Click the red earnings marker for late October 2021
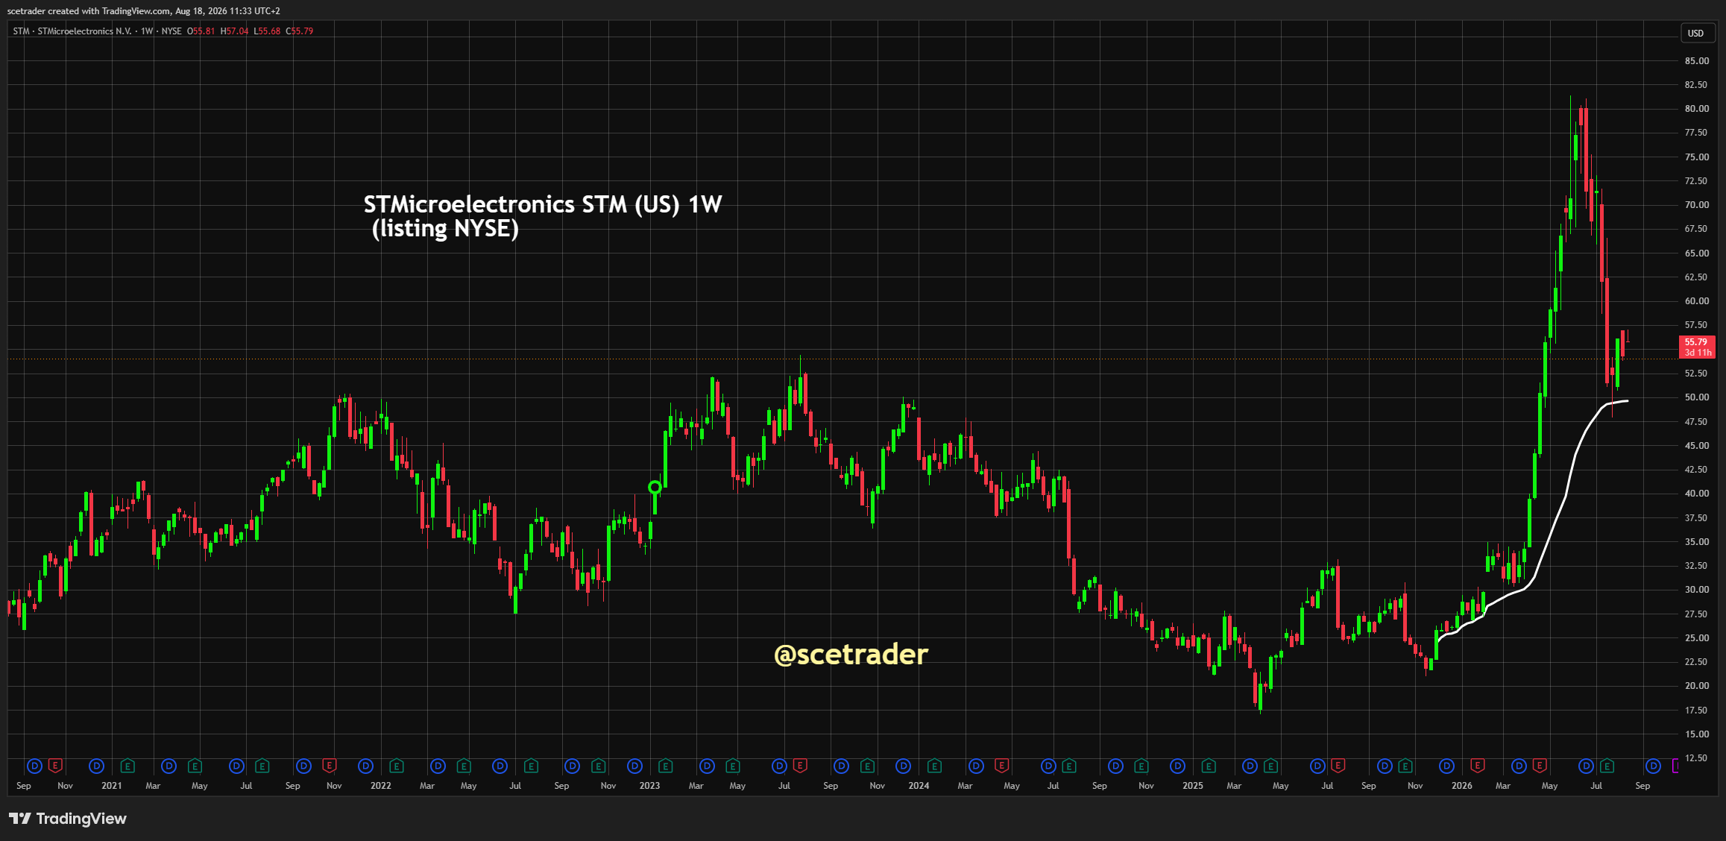The image size is (1726, 841). coord(329,766)
